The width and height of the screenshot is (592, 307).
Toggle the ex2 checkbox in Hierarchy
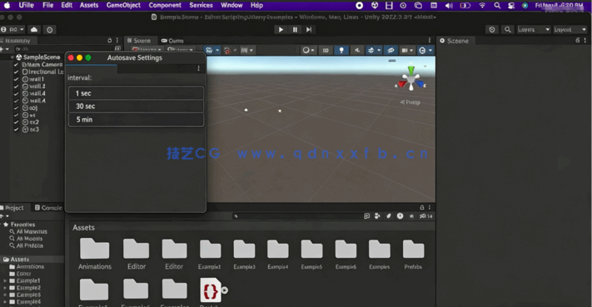16,122
